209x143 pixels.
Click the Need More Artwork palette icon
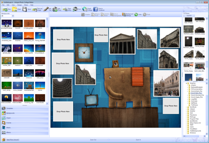3,140
